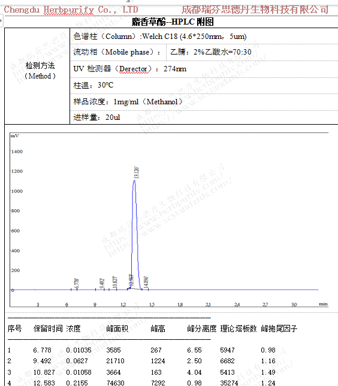Click retention time 10.827 in results table
This screenshot has width=338, height=386.
44,372
